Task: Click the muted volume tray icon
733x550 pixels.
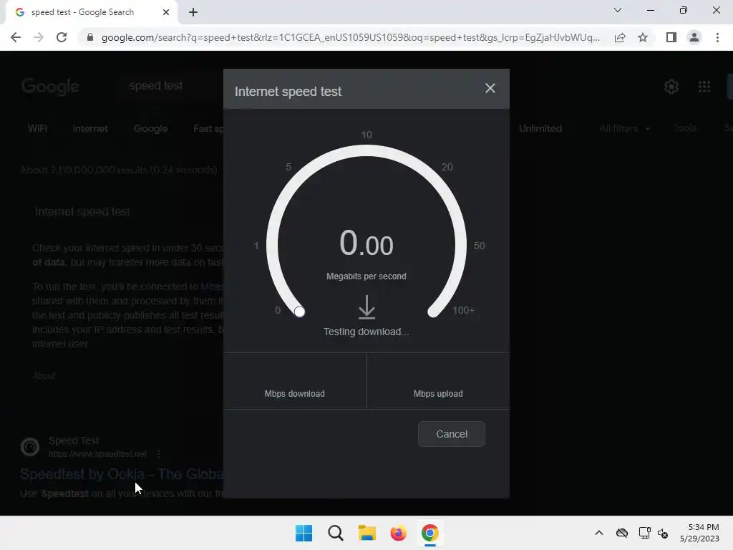Action: tap(663, 533)
